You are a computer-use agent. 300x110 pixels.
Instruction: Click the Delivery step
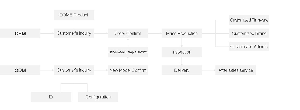(x=182, y=70)
